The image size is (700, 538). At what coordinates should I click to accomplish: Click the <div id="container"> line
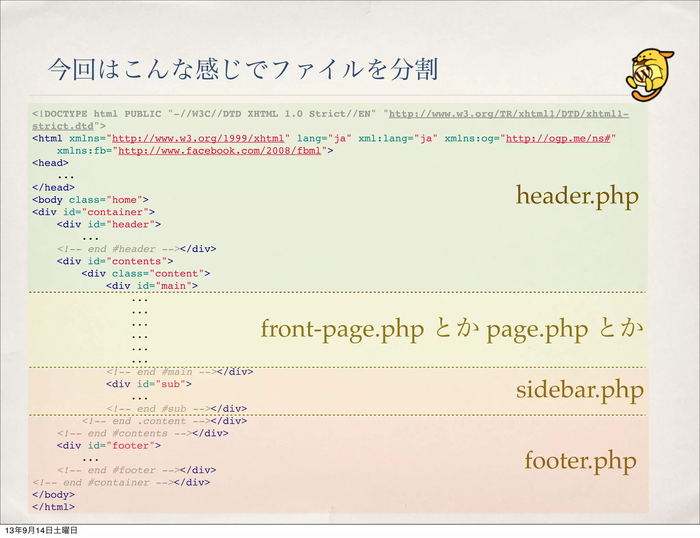pyautogui.click(x=94, y=212)
